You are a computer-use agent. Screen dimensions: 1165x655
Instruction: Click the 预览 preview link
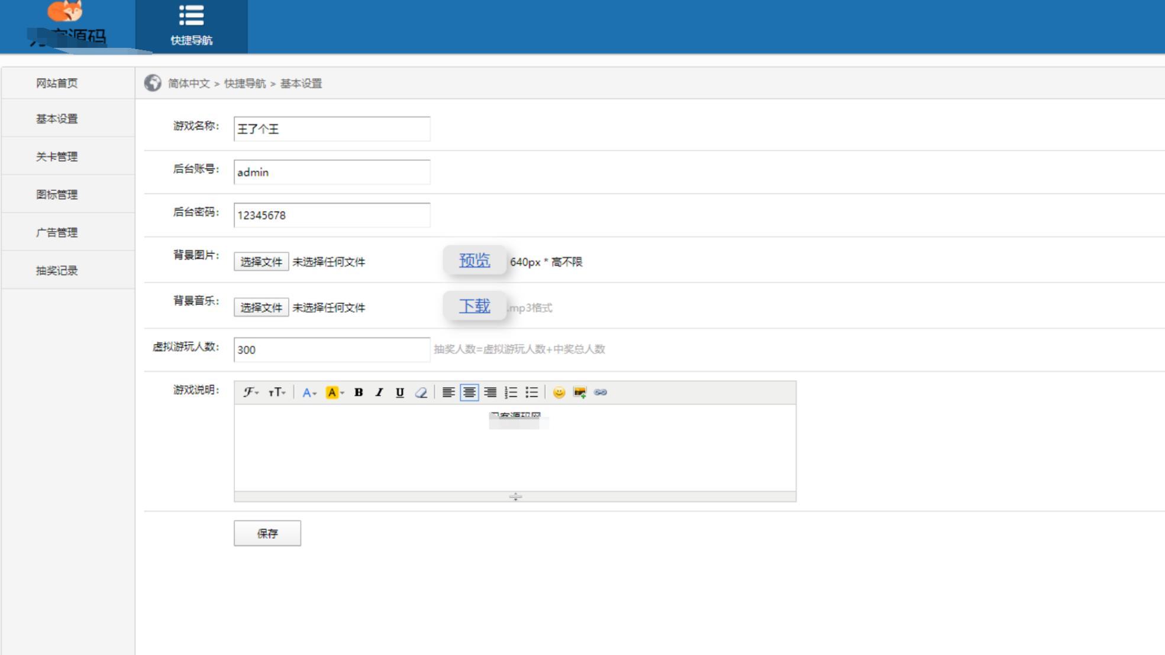(475, 260)
